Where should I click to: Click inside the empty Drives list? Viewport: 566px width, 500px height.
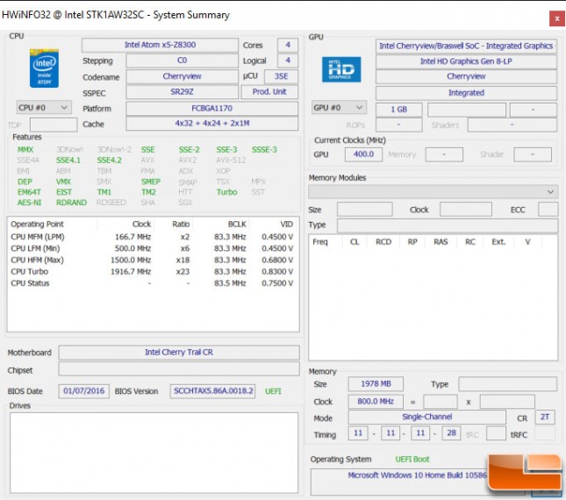click(x=154, y=453)
